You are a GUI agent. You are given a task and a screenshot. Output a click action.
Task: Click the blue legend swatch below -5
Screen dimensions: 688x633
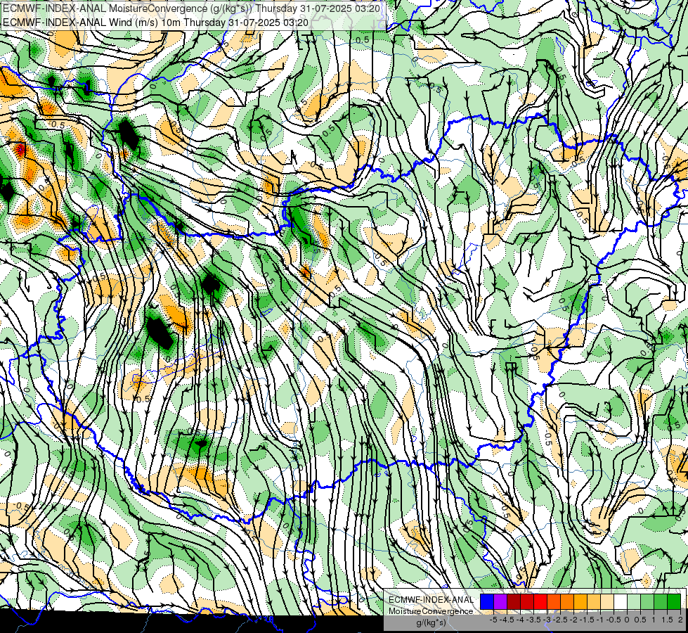coord(487,601)
